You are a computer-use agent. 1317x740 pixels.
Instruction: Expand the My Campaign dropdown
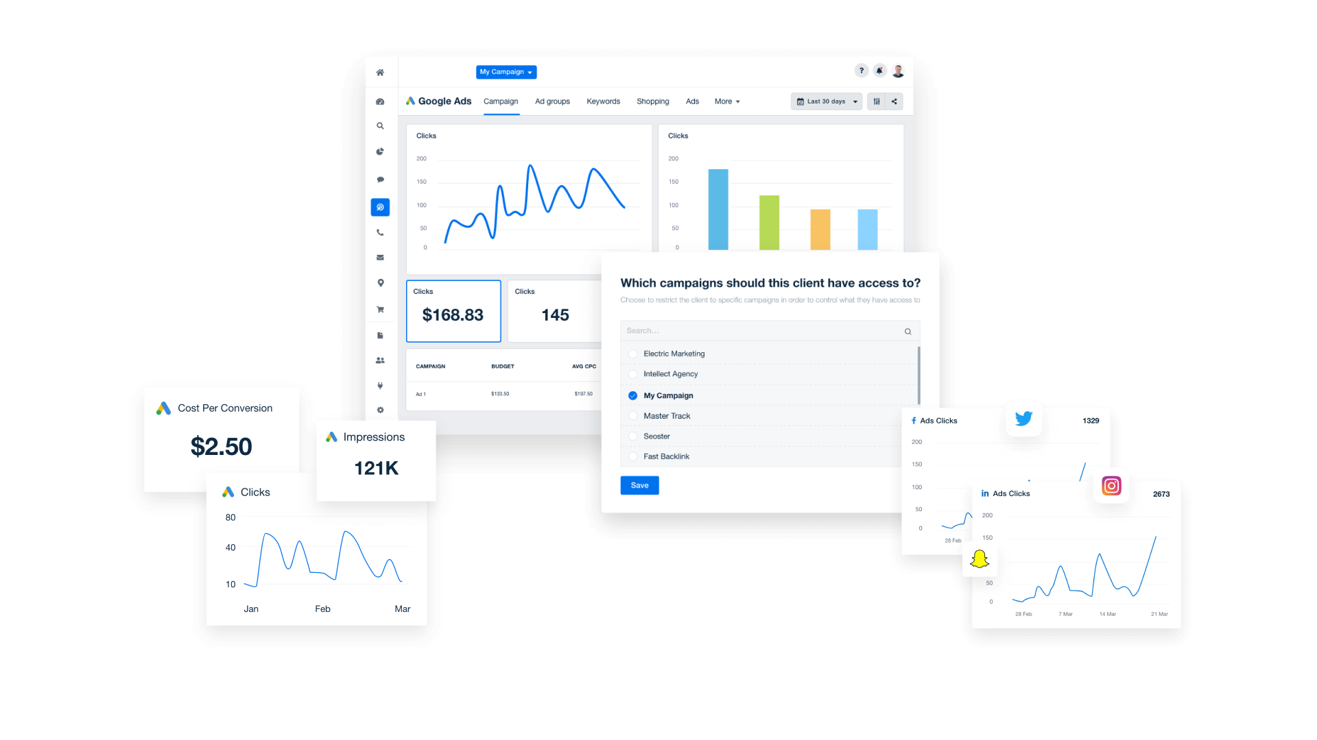pyautogui.click(x=506, y=71)
